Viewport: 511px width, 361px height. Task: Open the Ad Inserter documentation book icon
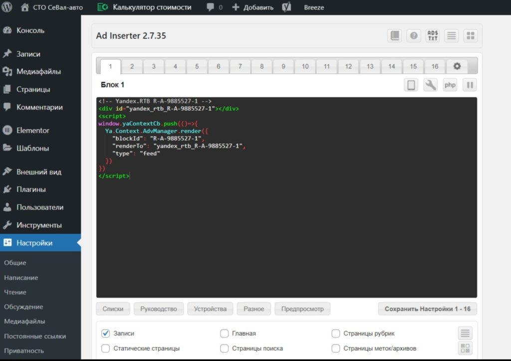pos(395,35)
